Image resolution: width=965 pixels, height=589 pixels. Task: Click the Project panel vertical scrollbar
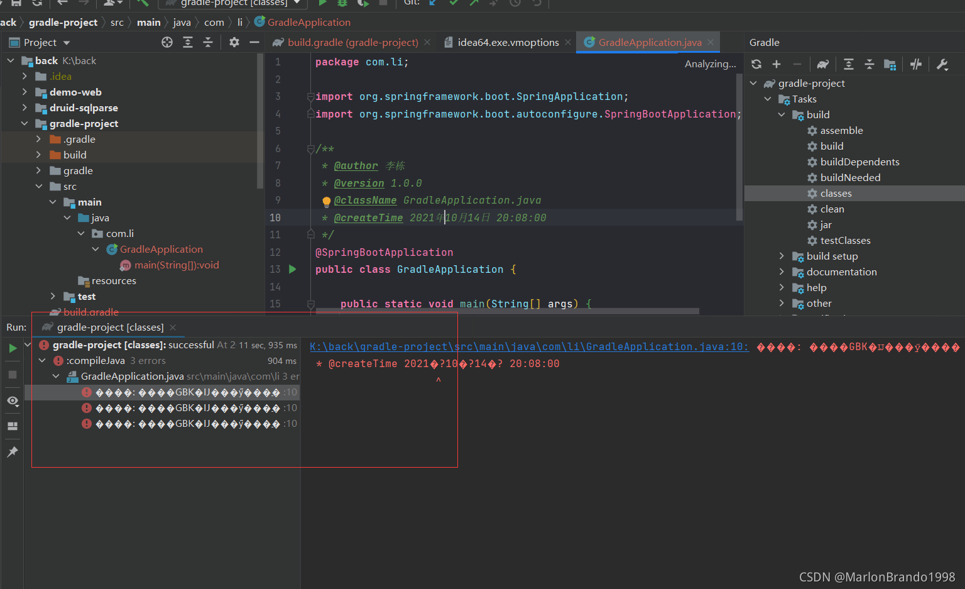tap(260, 121)
